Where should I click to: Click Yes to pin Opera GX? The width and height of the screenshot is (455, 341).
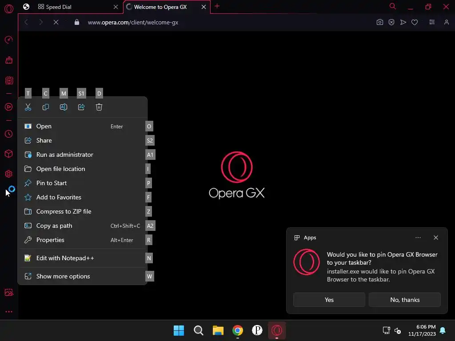coord(329,300)
